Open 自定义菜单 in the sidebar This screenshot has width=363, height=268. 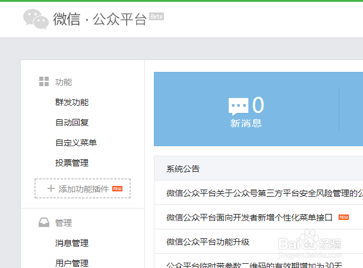(x=76, y=143)
